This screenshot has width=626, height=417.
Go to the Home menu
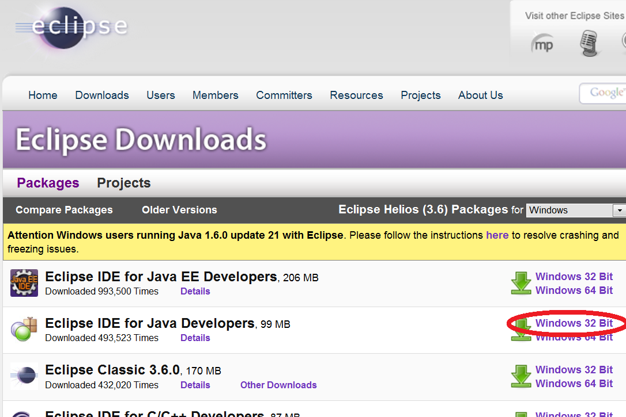pos(43,95)
